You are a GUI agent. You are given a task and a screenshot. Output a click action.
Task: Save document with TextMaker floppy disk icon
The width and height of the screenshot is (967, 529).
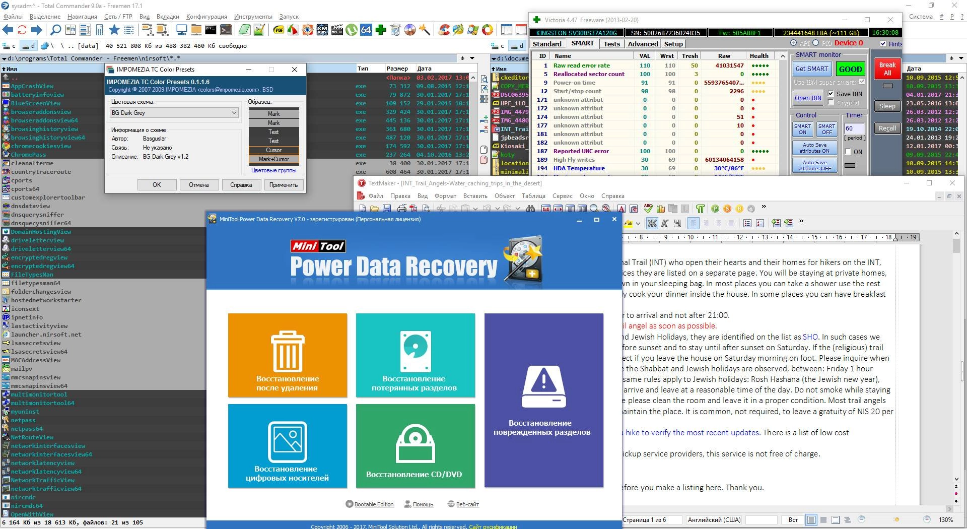coord(387,208)
